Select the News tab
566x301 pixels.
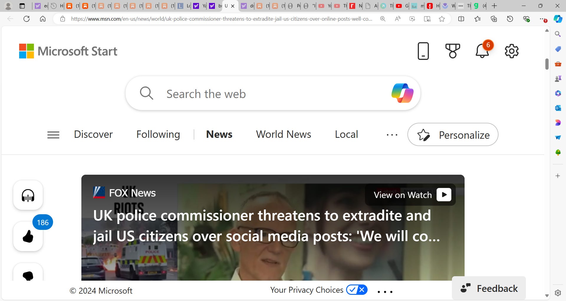click(x=219, y=134)
